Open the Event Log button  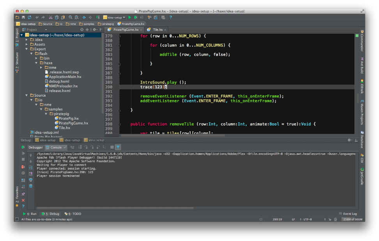348,214
